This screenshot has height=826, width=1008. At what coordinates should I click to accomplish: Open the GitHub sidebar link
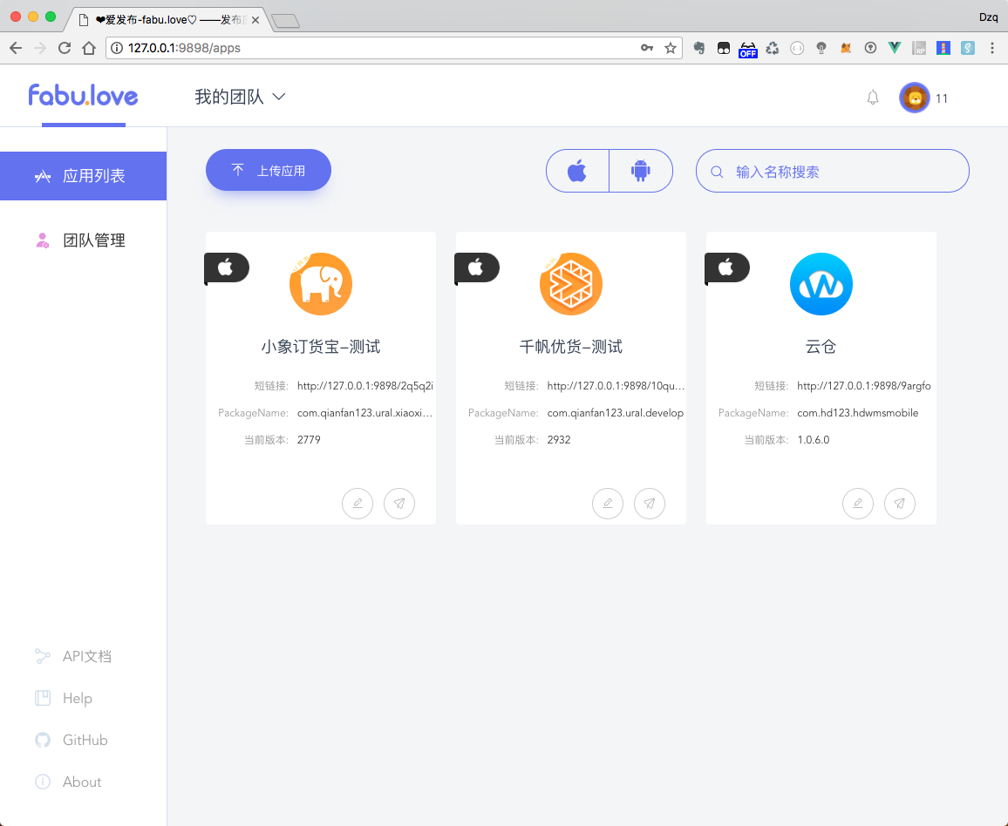[x=72, y=740]
